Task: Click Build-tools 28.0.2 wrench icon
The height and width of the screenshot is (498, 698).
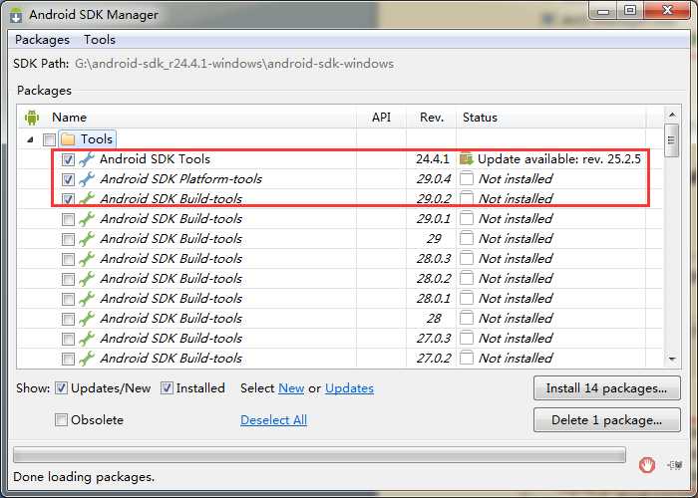Action: coord(87,279)
